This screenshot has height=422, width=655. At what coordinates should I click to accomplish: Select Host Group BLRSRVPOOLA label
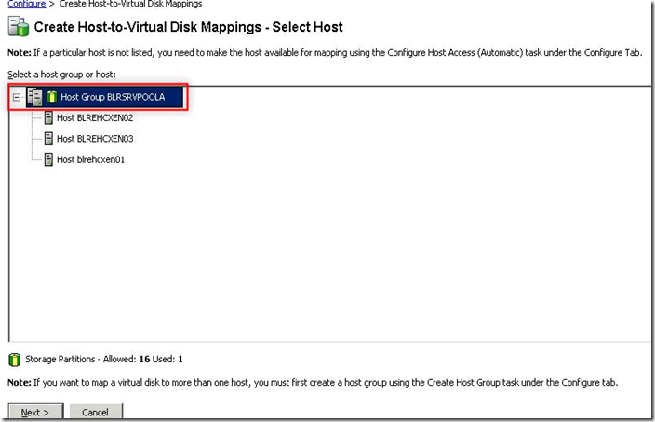point(113,97)
